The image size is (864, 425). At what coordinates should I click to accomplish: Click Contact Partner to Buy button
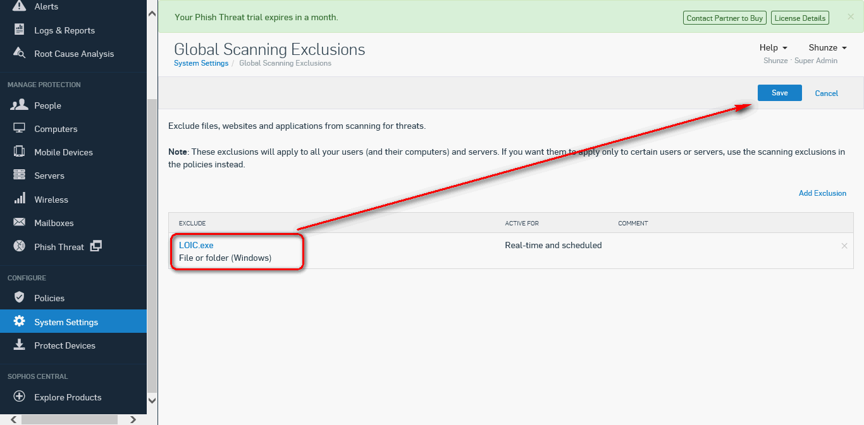[x=726, y=18]
